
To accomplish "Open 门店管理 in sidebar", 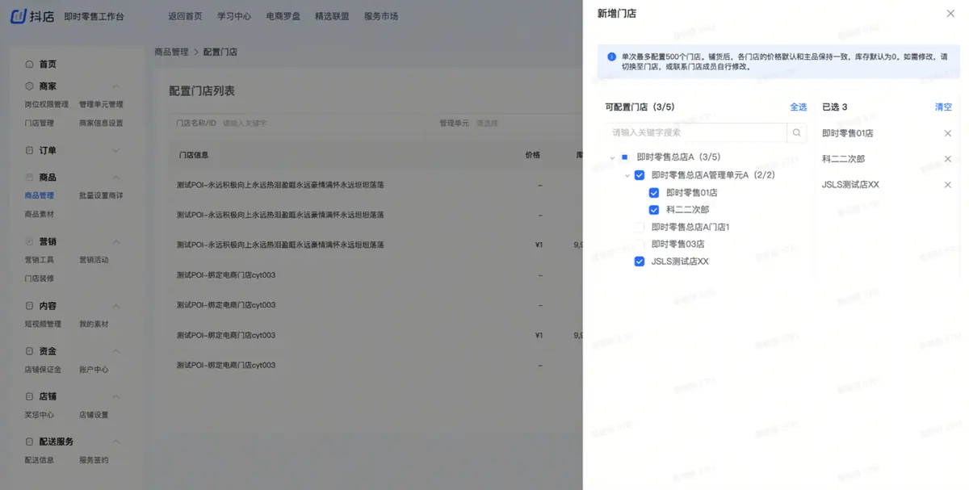I will tap(40, 124).
